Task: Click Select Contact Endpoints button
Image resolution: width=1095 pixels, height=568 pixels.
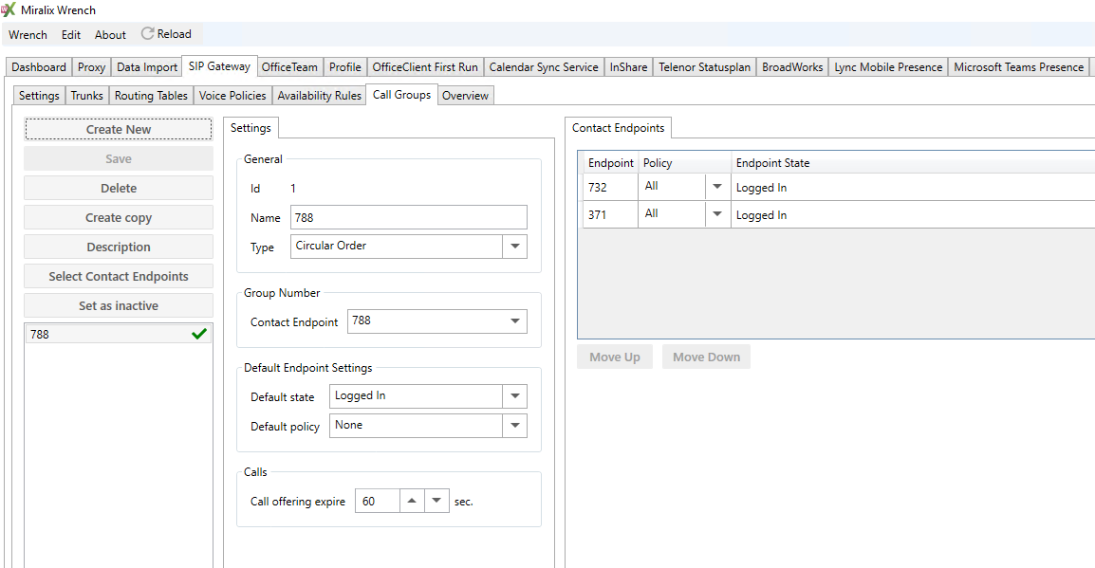Action: 119,276
